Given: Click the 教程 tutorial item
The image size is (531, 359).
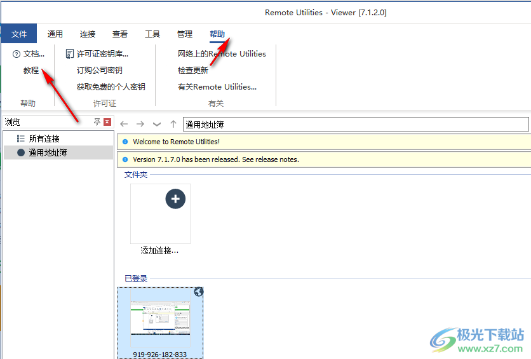Looking at the screenshot, I should (31, 71).
